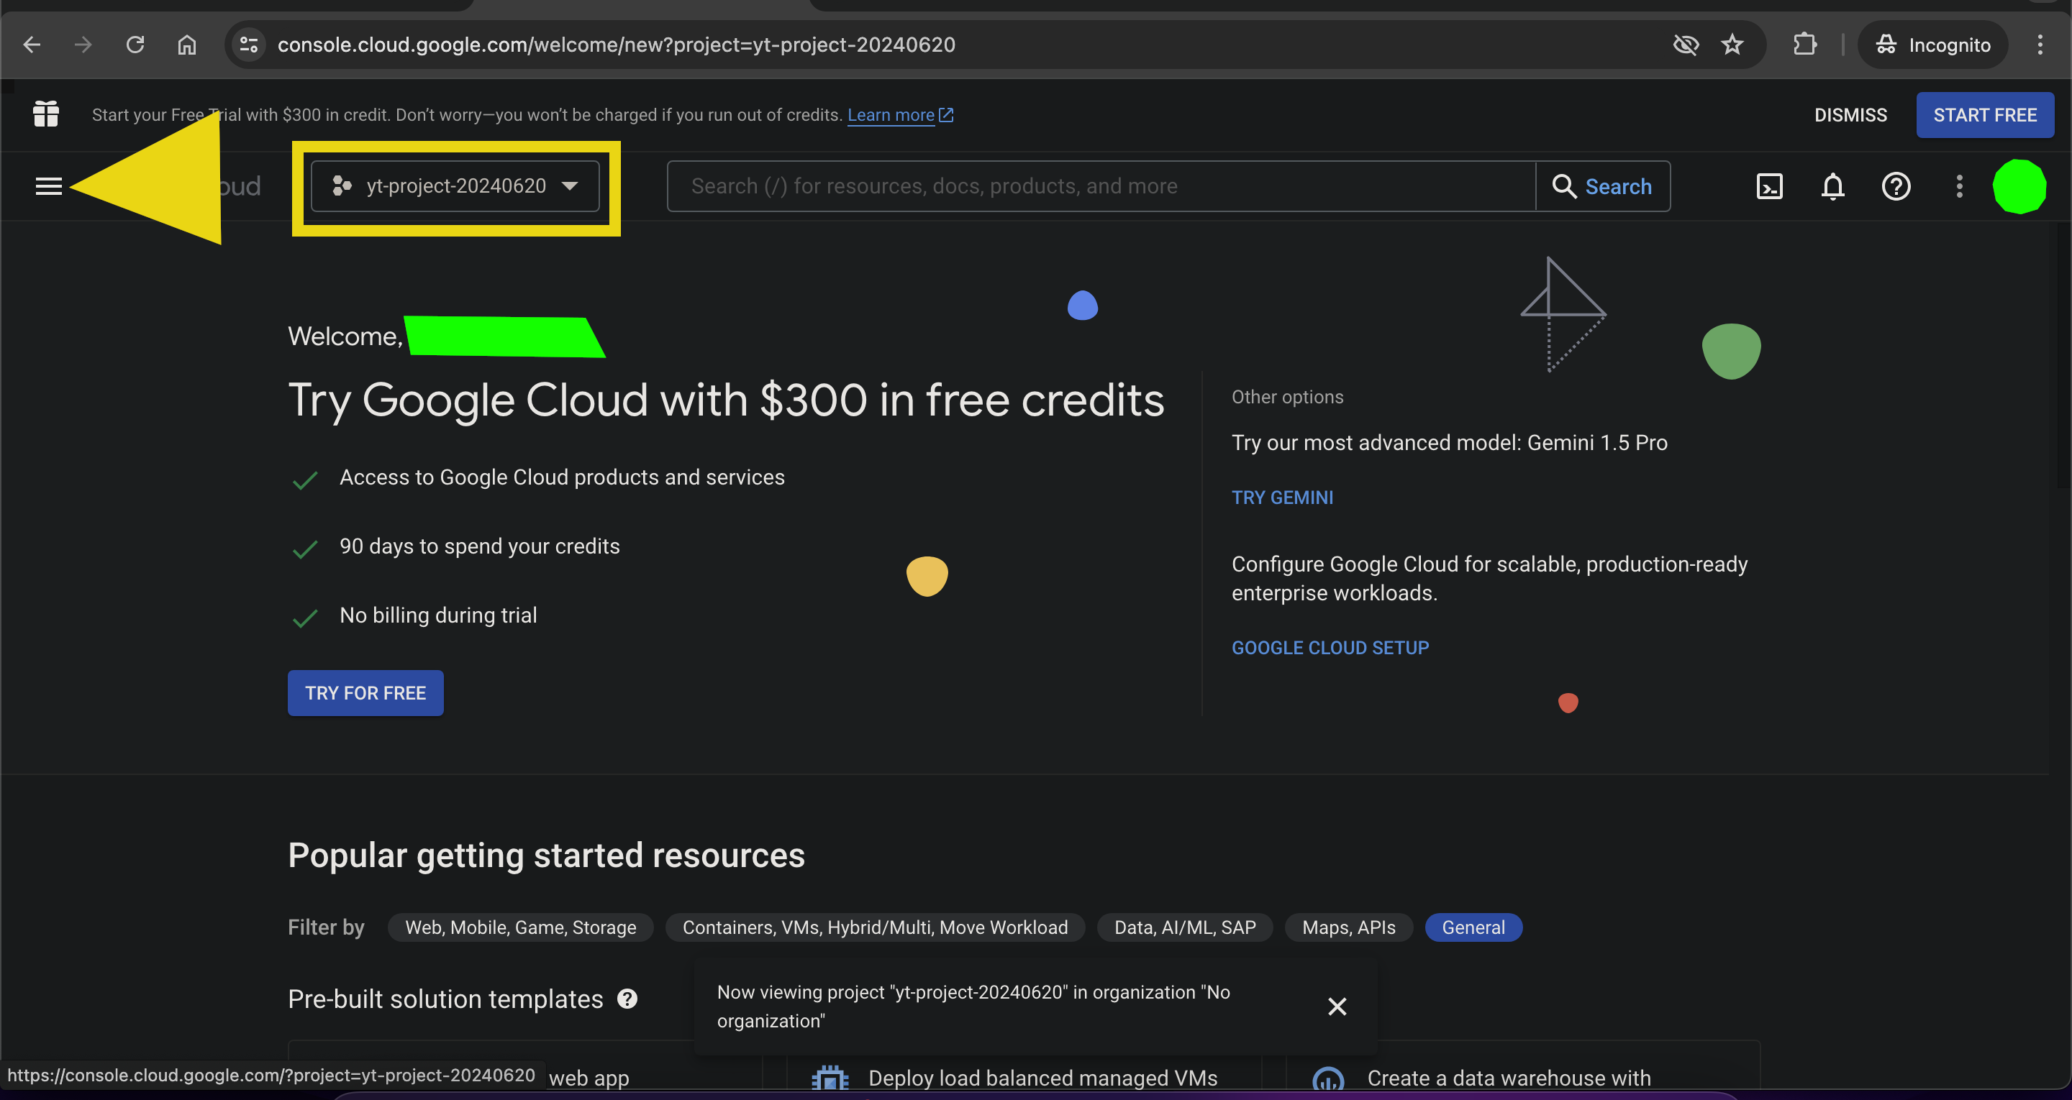
Task: Show help for Pre-built solution templates
Action: 627,999
